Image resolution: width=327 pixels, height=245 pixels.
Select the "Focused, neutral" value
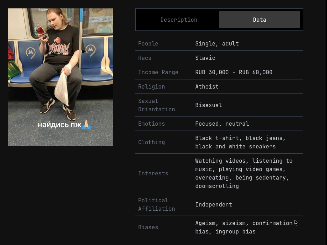click(x=222, y=124)
